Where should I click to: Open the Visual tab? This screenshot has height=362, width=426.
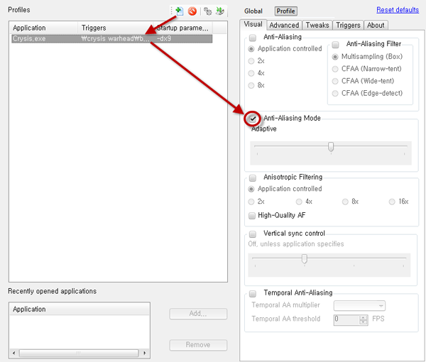pos(253,24)
